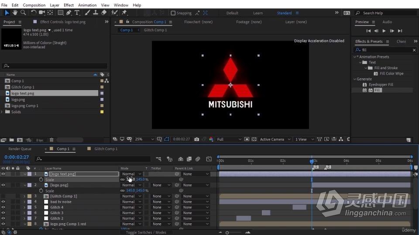
Task: Open the Composition menu
Action: click(34, 5)
